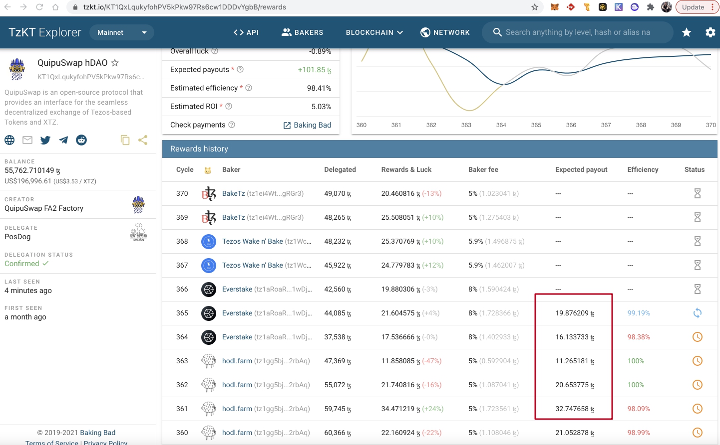720x445 pixels.
Task: Open the Chrome profile avatar
Action: pyautogui.click(x=667, y=7)
